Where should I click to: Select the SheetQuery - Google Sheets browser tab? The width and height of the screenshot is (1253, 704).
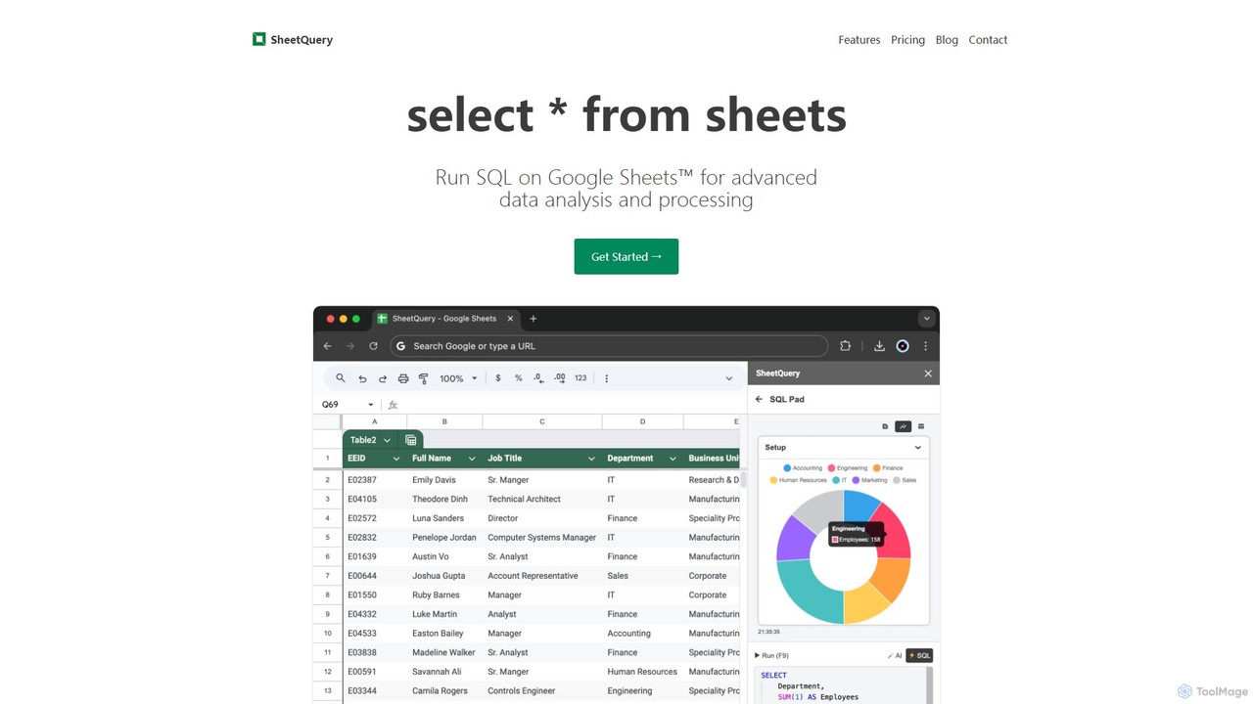[x=445, y=319]
